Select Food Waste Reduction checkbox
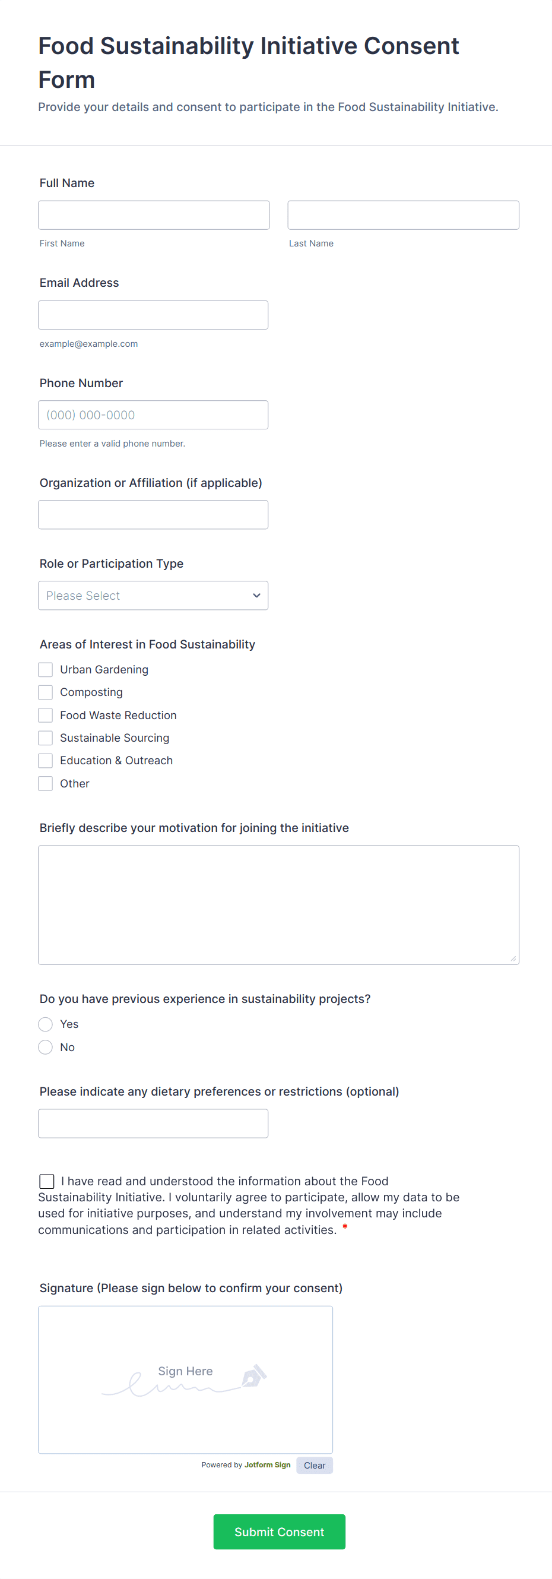 click(x=45, y=716)
